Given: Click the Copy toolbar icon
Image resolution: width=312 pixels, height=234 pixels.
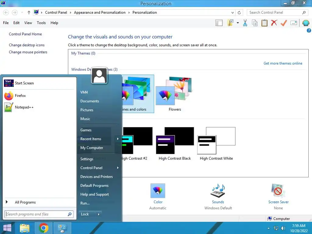Looking at the screenshot, I should coord(254,23).
